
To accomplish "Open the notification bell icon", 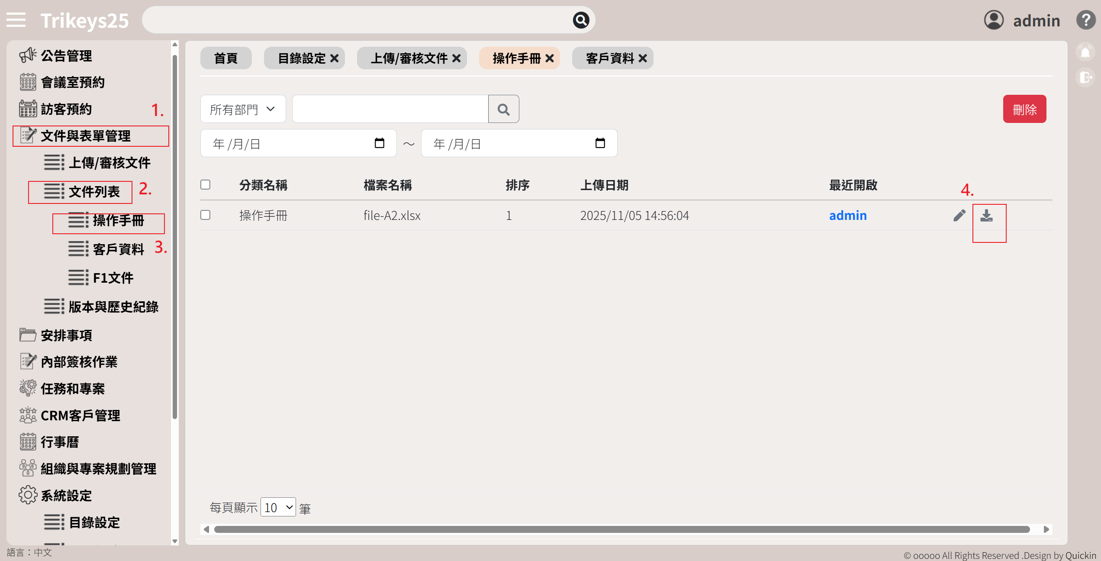I will 1085,52.
